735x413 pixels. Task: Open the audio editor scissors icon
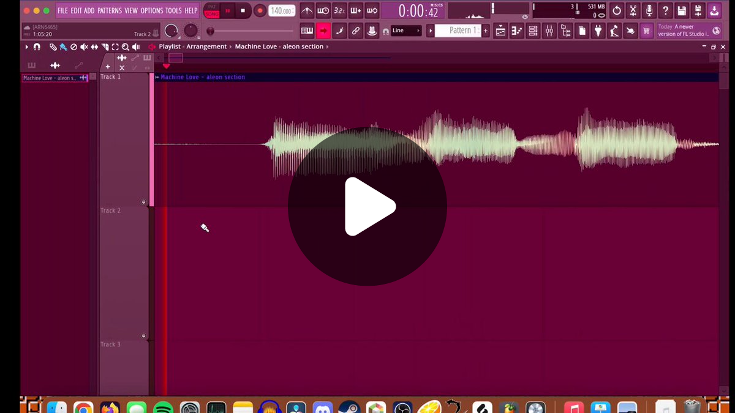click(633, 10)
